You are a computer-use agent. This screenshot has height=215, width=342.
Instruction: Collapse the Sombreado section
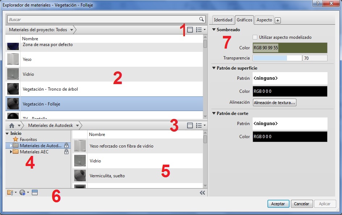click(214, 30)
